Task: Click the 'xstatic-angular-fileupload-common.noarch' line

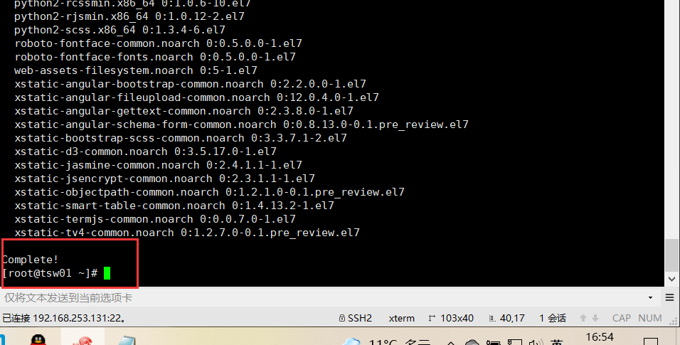Action: pos(196,97)
